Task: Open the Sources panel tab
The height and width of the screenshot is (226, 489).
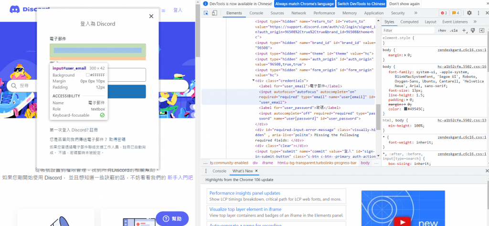Action: (277, 13)
